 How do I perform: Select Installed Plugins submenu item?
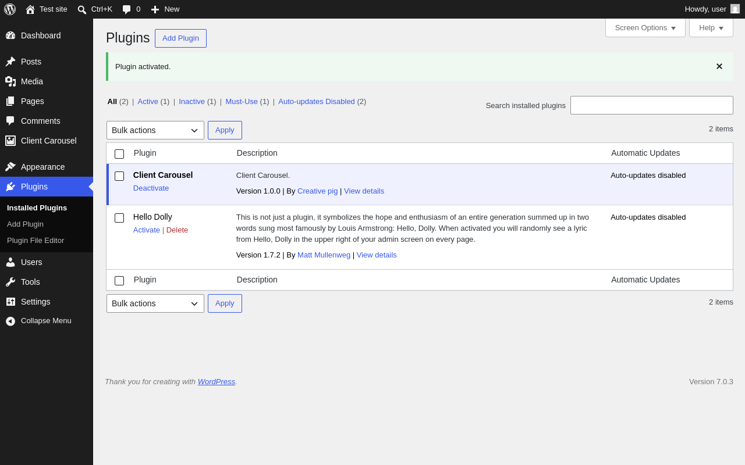pyautogui.click(x=37, y=208)
